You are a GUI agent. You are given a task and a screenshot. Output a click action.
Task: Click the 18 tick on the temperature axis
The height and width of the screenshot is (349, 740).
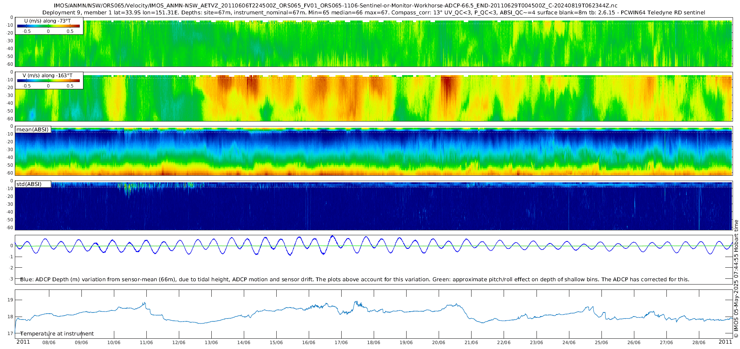(x=10, y=317)
